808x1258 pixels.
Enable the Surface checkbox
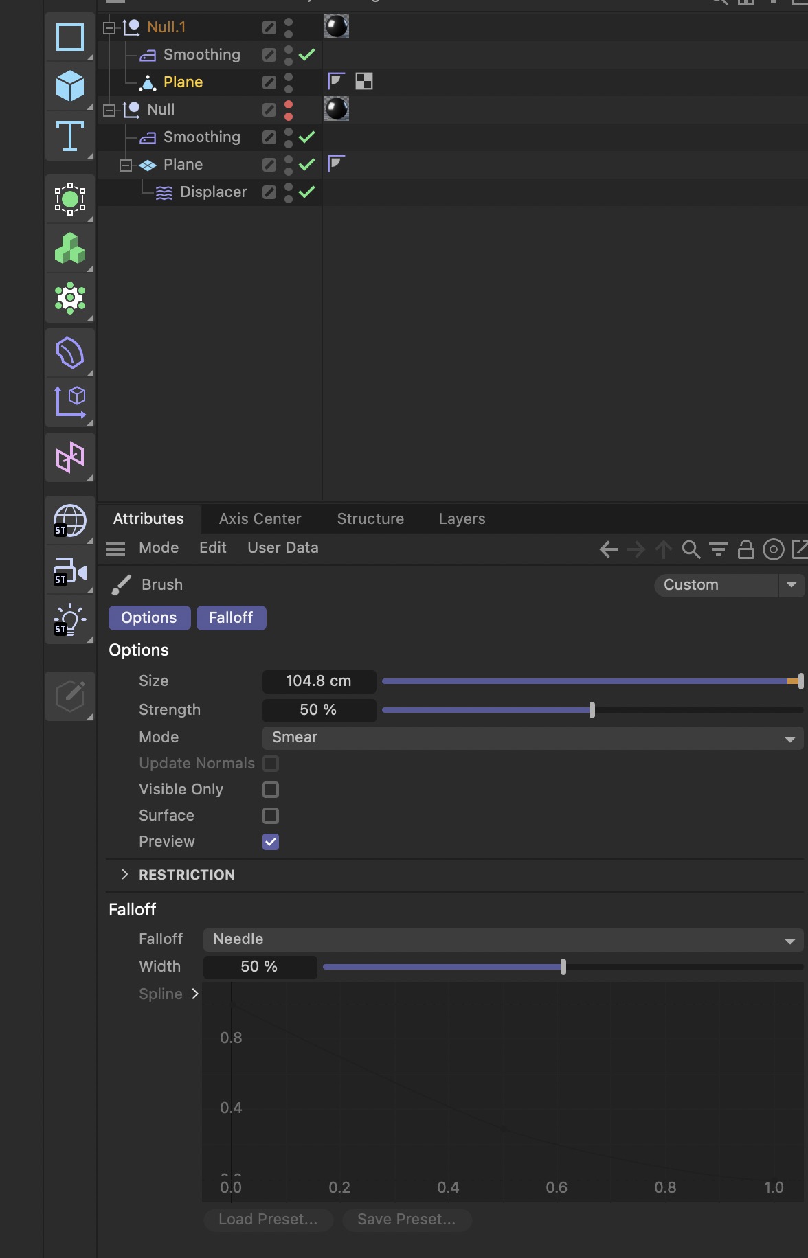[271, 816]
